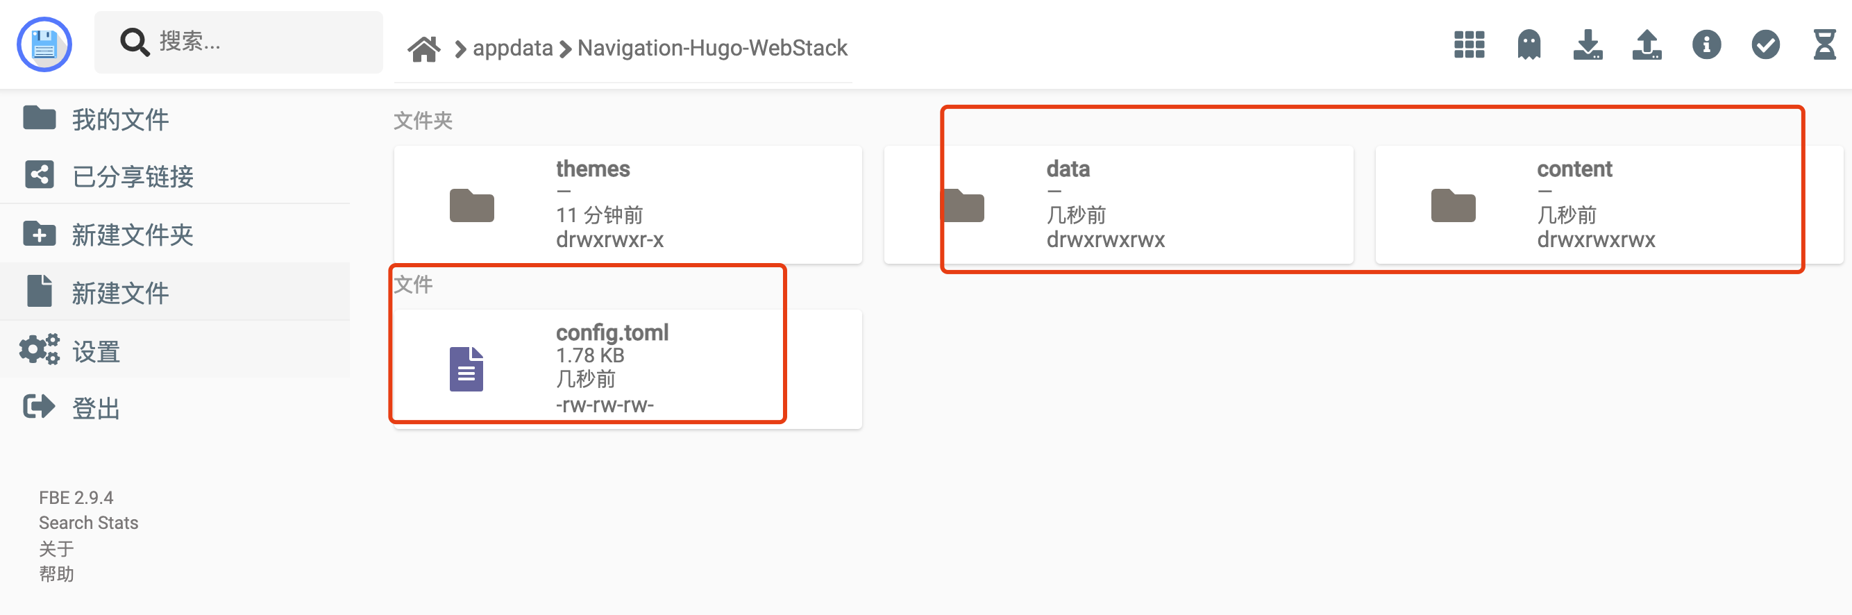Toggle hidden files with the ghost icon

[x=1529, y=44]
